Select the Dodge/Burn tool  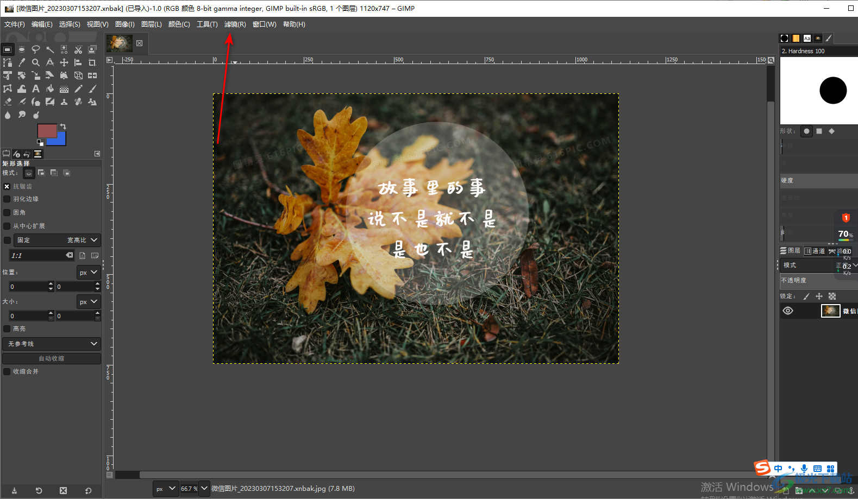point(36,115)
